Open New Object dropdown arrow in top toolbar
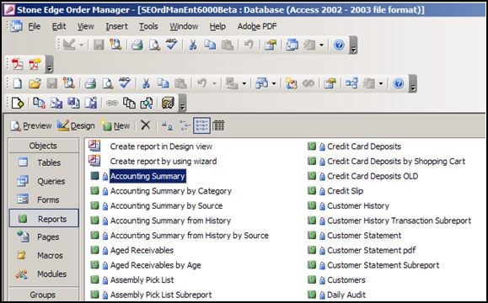 pos(321,45)
